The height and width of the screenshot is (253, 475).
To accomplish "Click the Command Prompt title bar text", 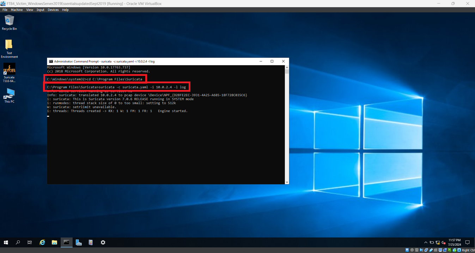I will 104,61.
